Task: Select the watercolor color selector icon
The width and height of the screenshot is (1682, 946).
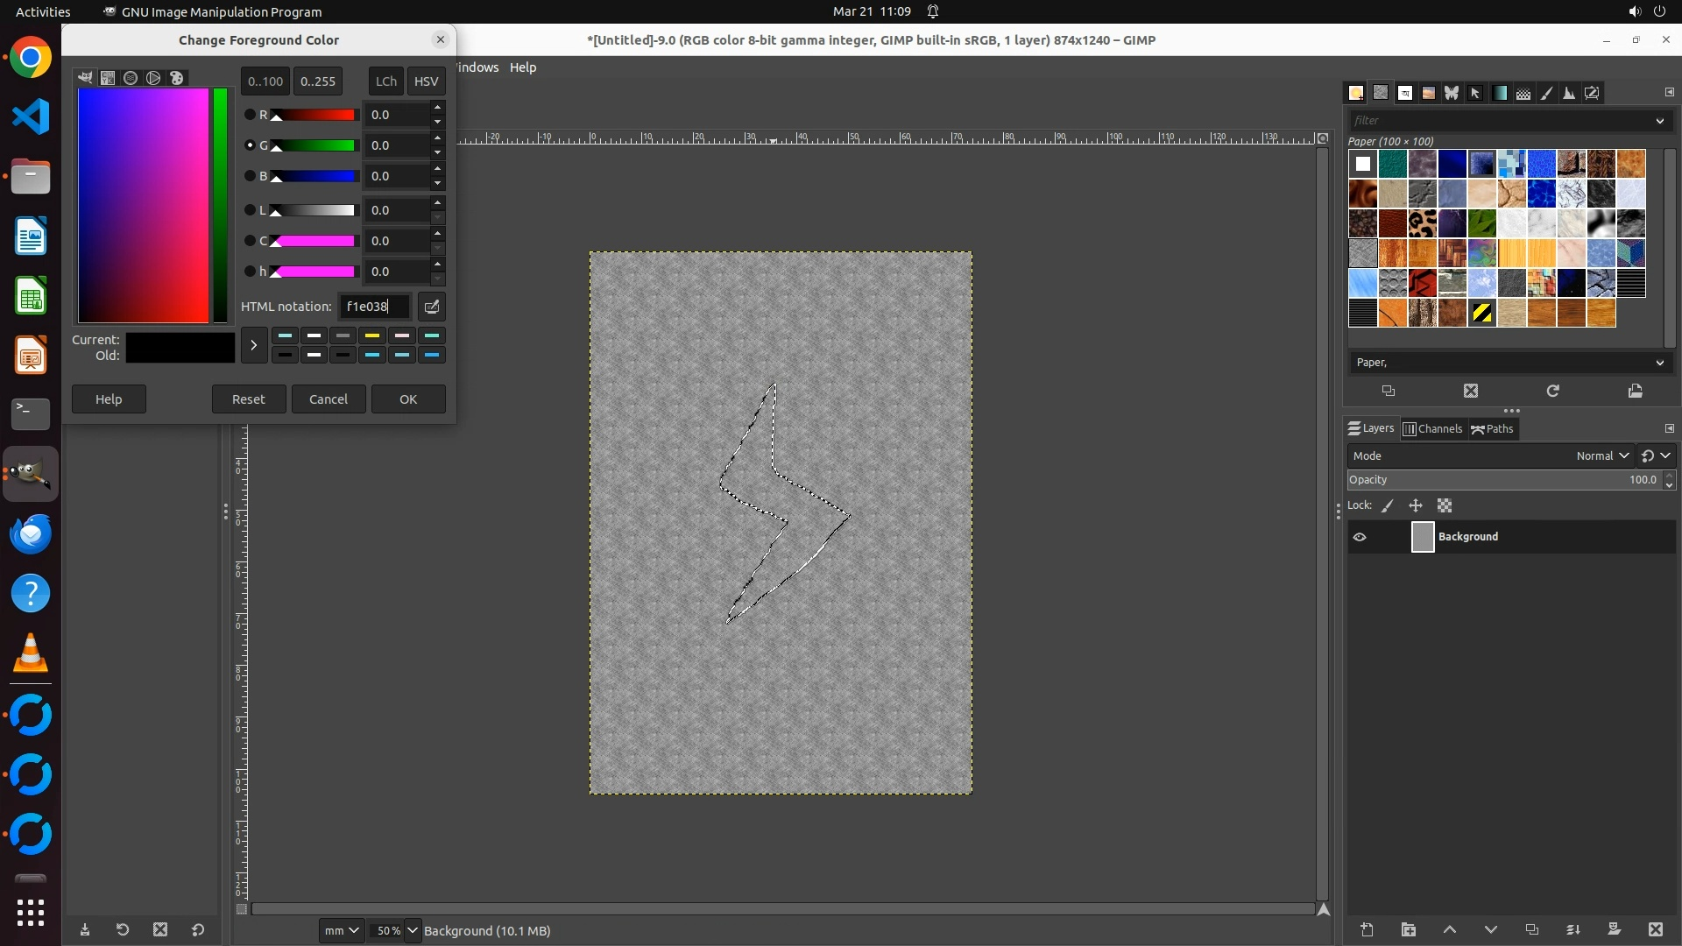Action: point(131,78)
